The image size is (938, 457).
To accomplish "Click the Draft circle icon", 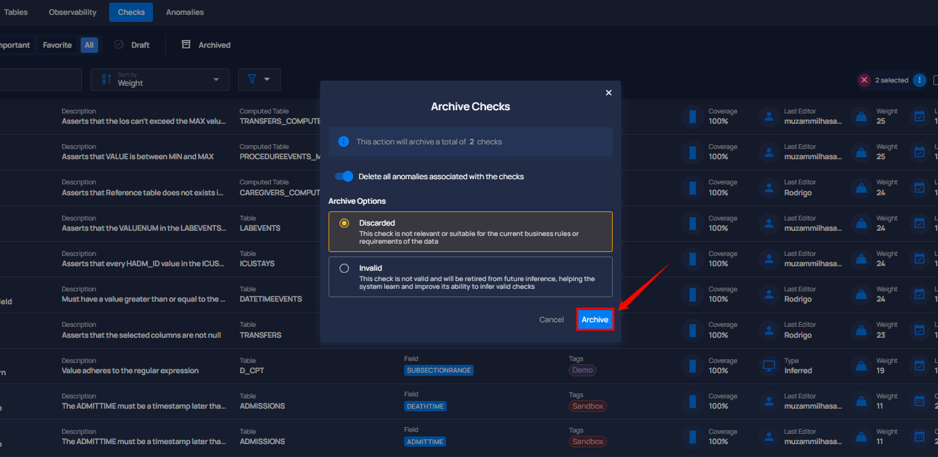I will click(119, 44).
